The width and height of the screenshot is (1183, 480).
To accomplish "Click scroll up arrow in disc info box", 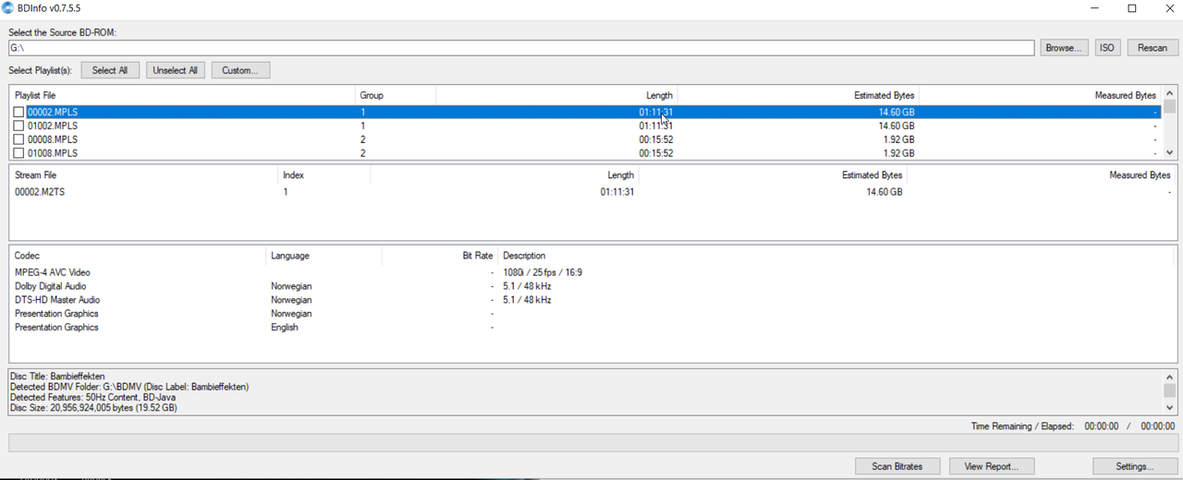I will (1170, 377).
